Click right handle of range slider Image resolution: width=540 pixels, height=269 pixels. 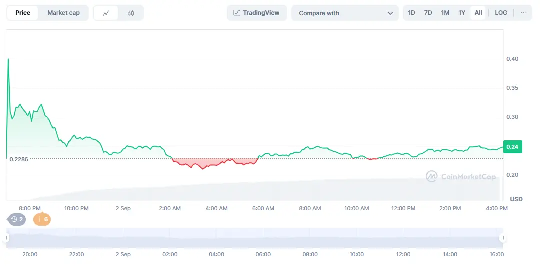click(502, 238)
